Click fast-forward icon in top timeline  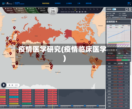(82, 12)
